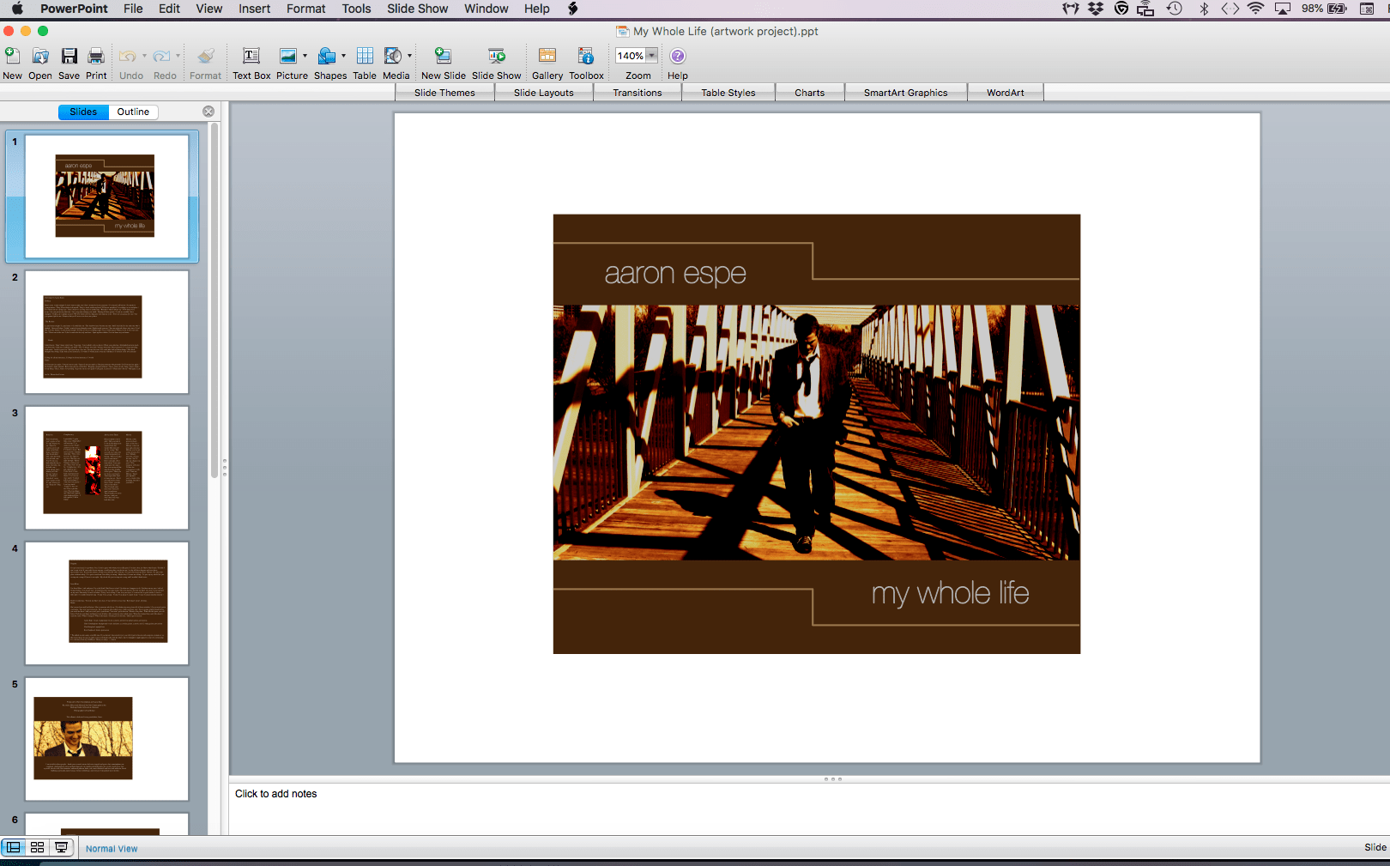1390x866 pixels.
Task: Open the Transitions tab
Action: (638, 93)
